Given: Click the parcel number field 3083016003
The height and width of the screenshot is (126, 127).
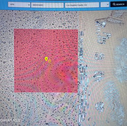Looking at the screenshot, I should (x=47, y=5).
